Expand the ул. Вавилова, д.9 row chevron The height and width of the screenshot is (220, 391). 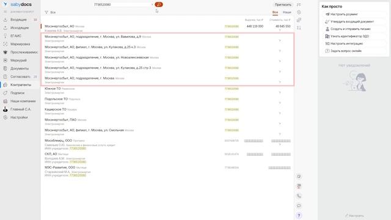point(280,40)
